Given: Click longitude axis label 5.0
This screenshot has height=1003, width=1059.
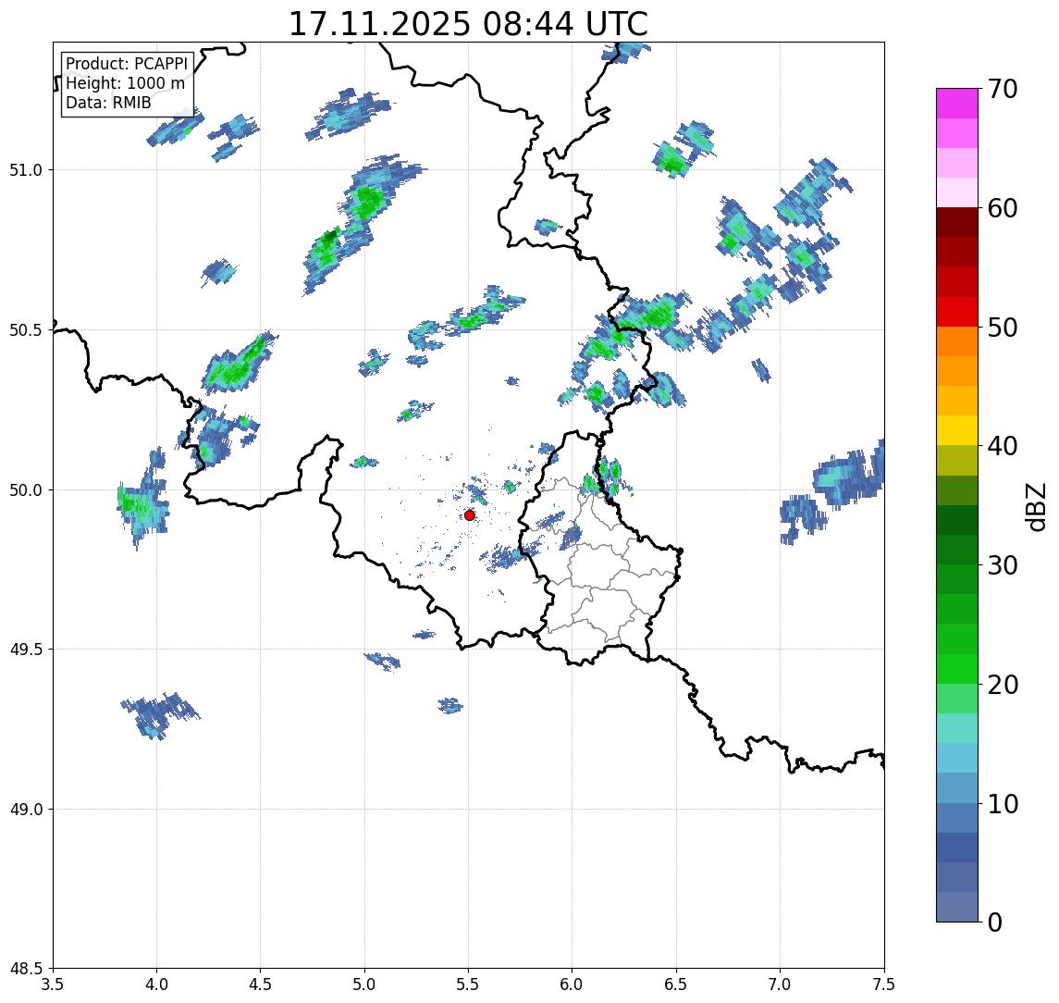Looking at the screenshot, I should tap(364, 984).
